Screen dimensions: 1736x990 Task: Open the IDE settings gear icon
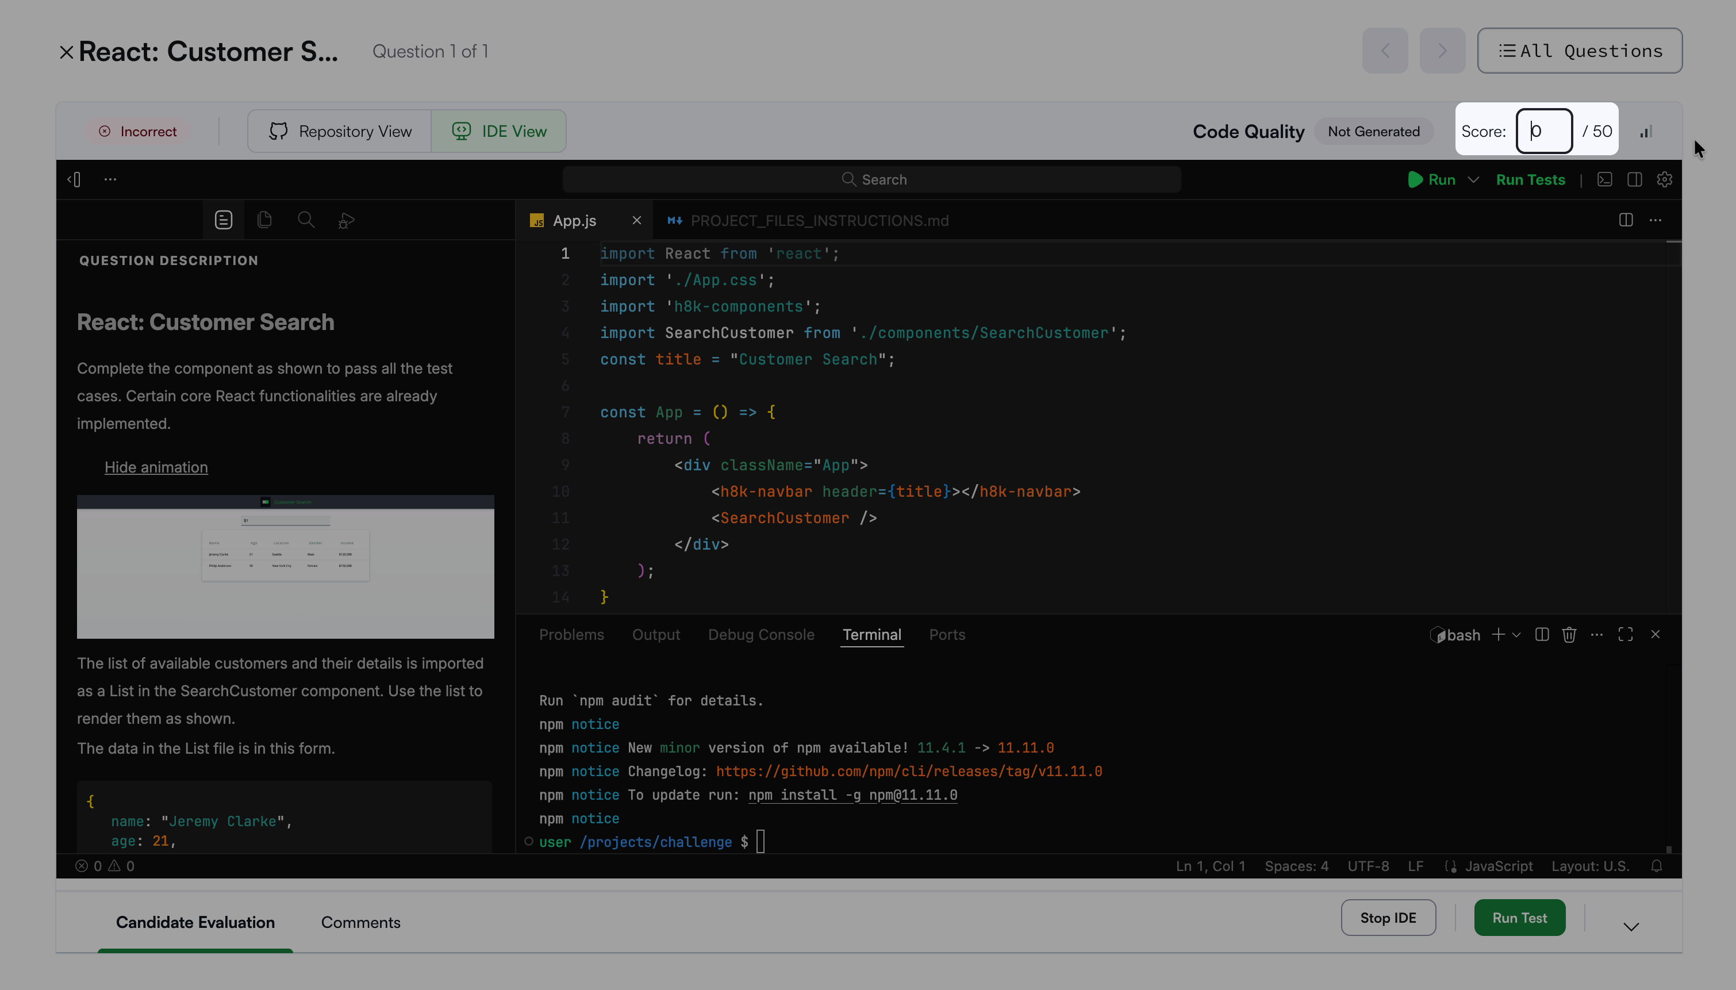pyautogui.click(x=1665, y=179)
